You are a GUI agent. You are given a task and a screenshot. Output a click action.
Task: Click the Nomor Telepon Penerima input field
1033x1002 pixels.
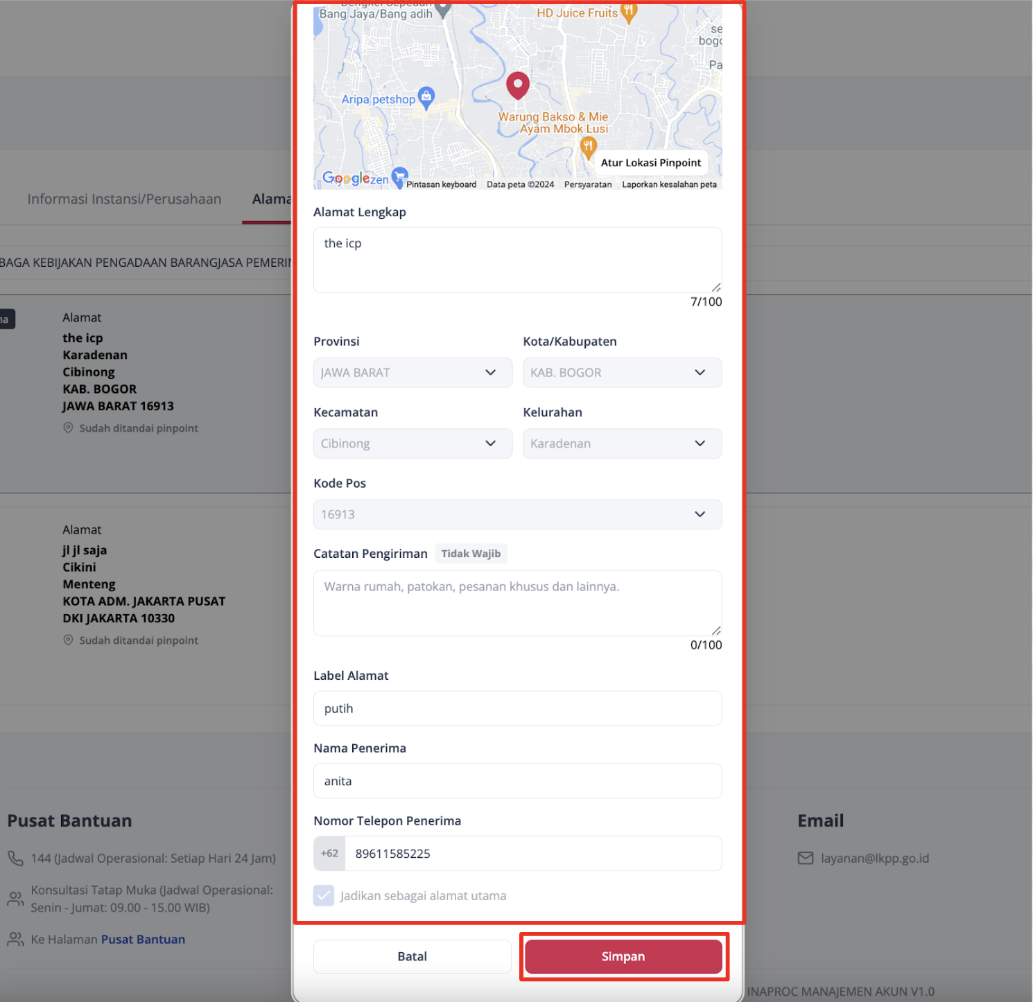(533, 854)
